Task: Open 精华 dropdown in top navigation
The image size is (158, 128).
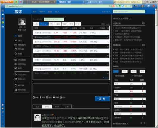Action: [x=42, y=12]
